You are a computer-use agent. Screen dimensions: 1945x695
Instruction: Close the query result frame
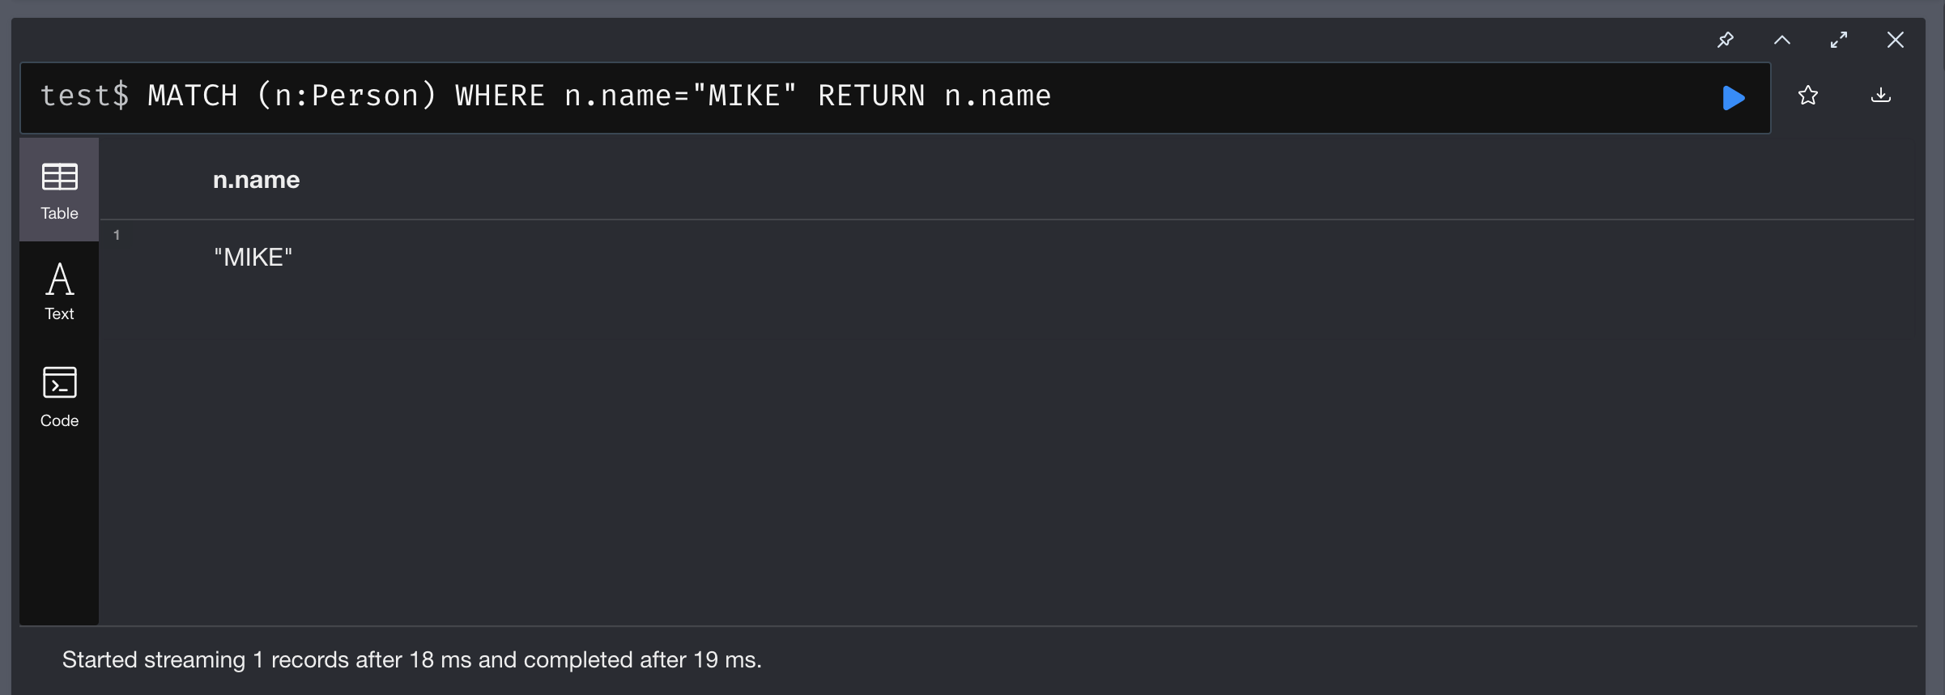1896,40
